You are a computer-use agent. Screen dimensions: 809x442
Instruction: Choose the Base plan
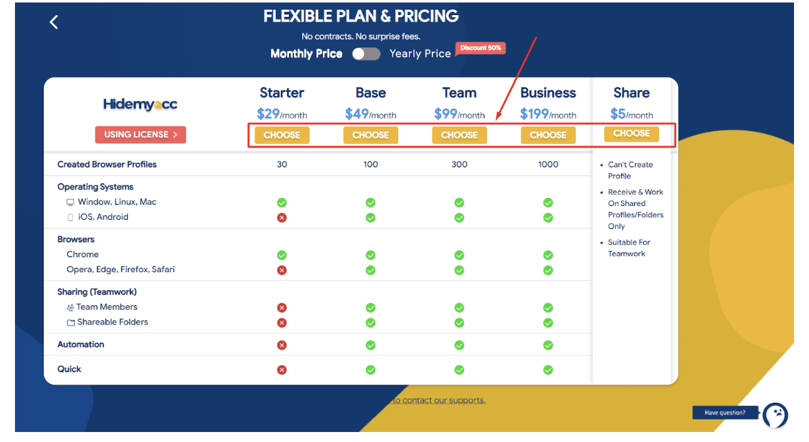371,135
